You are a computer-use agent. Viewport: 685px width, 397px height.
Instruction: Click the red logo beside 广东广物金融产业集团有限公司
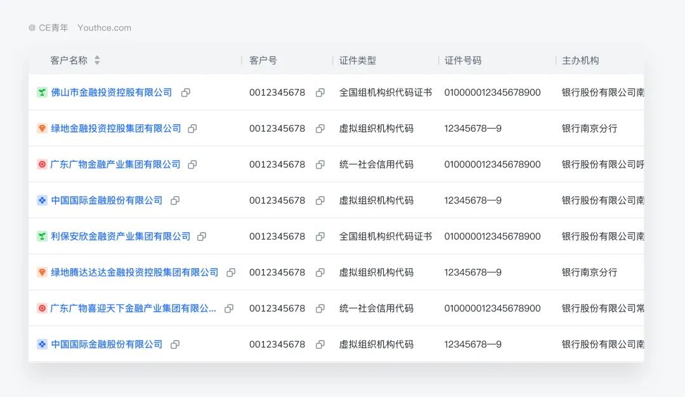pos(42,165)
